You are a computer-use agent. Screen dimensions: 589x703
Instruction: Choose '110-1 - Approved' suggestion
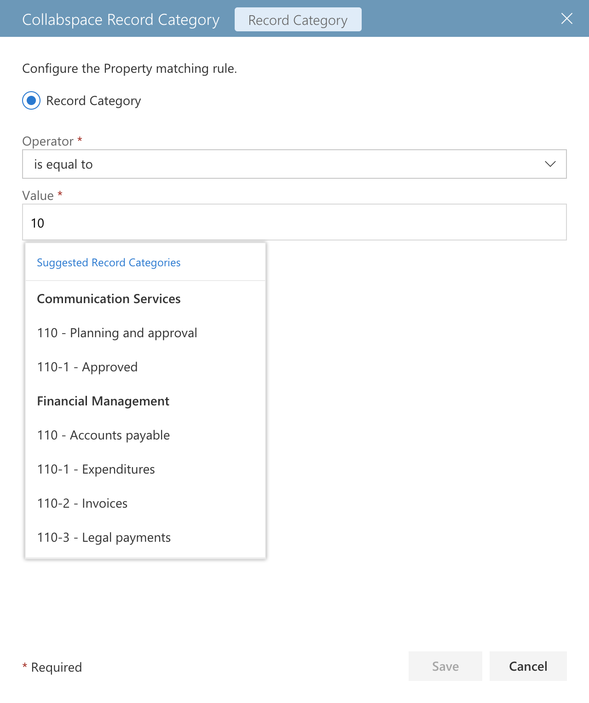pyautogui.click(x=145, y=367)
